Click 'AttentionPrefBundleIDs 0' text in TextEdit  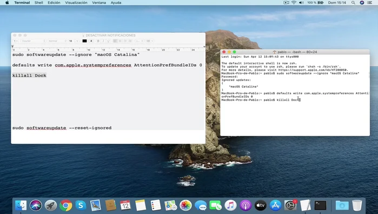click(x=168, y=65)
